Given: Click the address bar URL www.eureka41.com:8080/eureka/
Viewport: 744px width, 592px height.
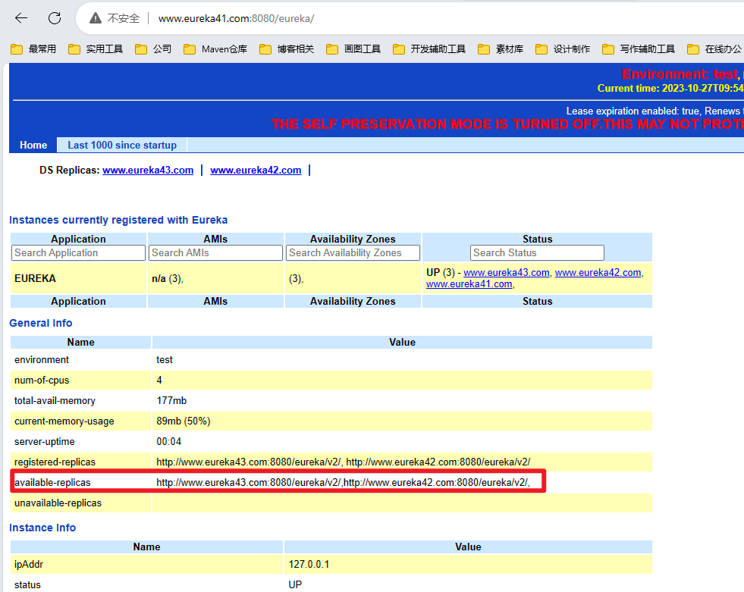Looking at the screenshot, I should click(237, 18).
